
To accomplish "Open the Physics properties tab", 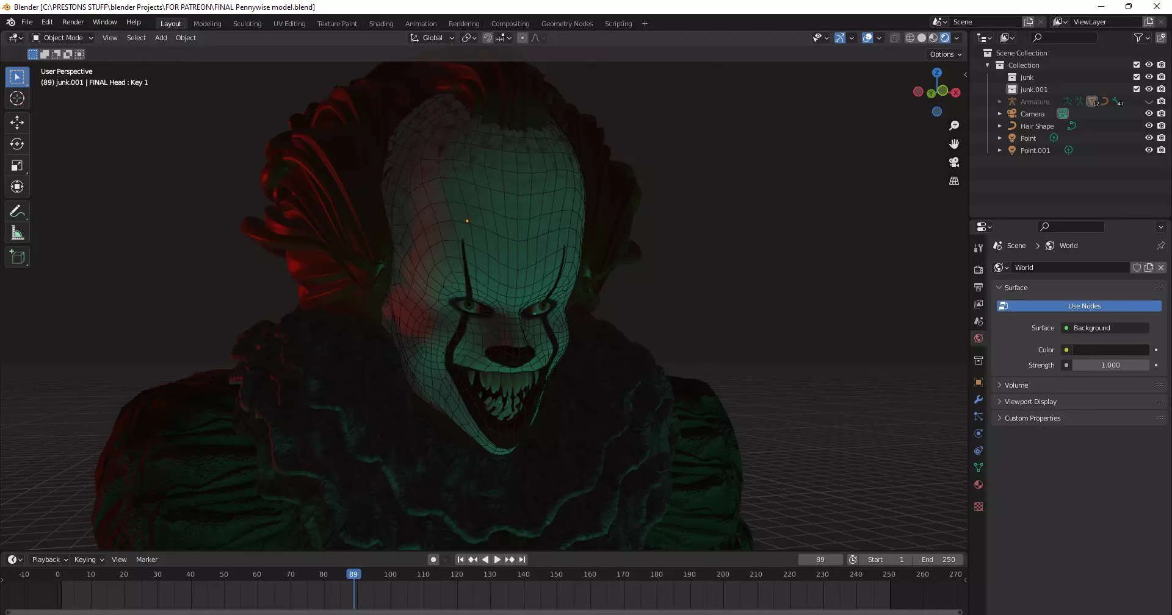I will pyautogui.click(x=978, y=433).
